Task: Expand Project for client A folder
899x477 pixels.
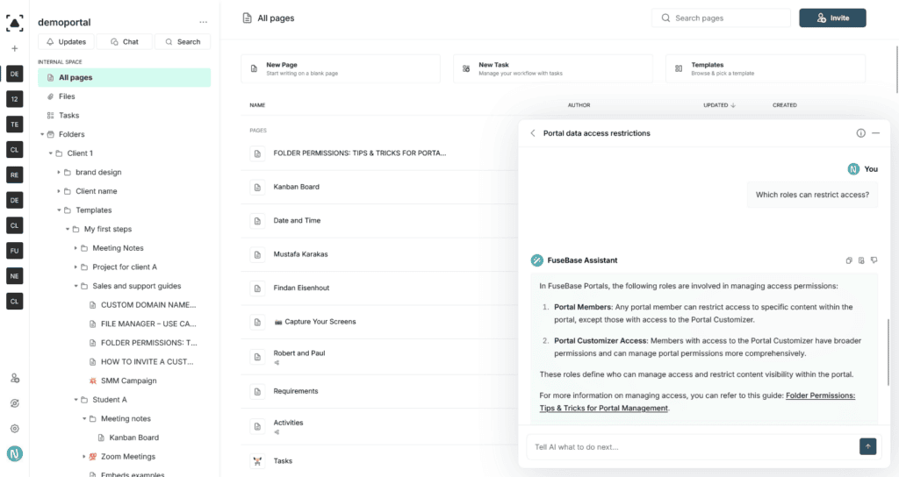Action: (x=76, y=267)
